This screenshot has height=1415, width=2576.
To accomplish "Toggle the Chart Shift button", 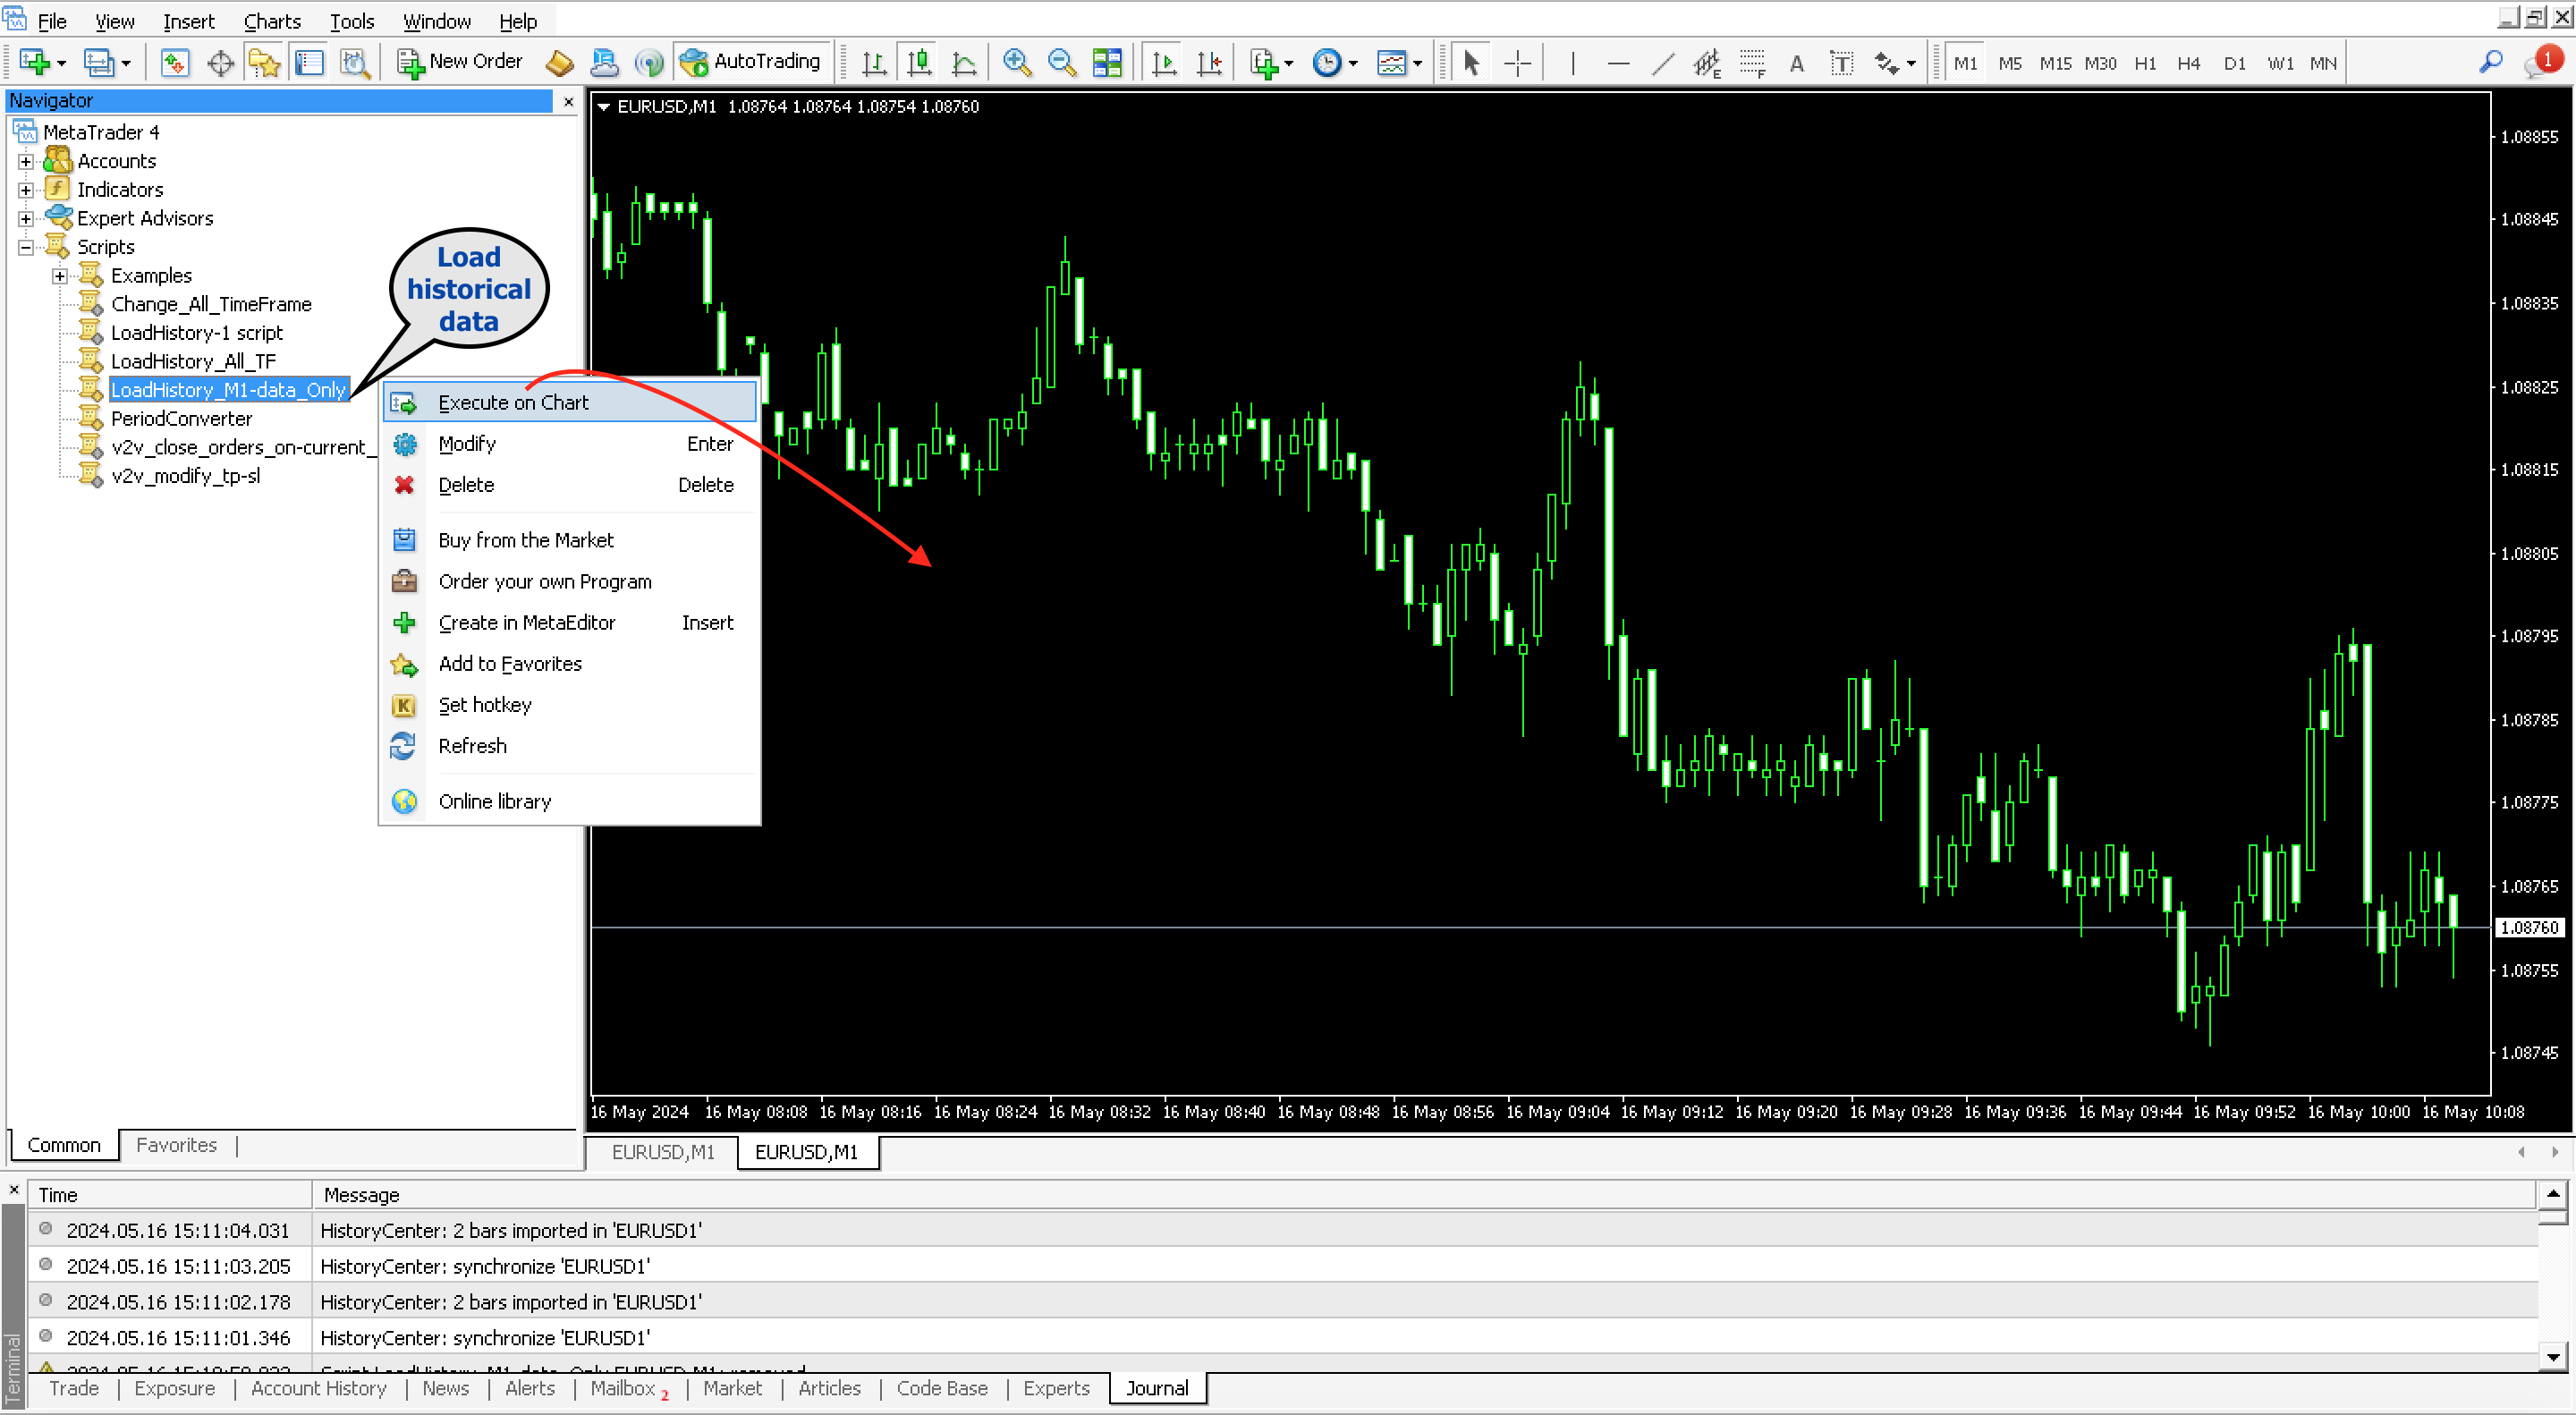I will click(1208, 63).
